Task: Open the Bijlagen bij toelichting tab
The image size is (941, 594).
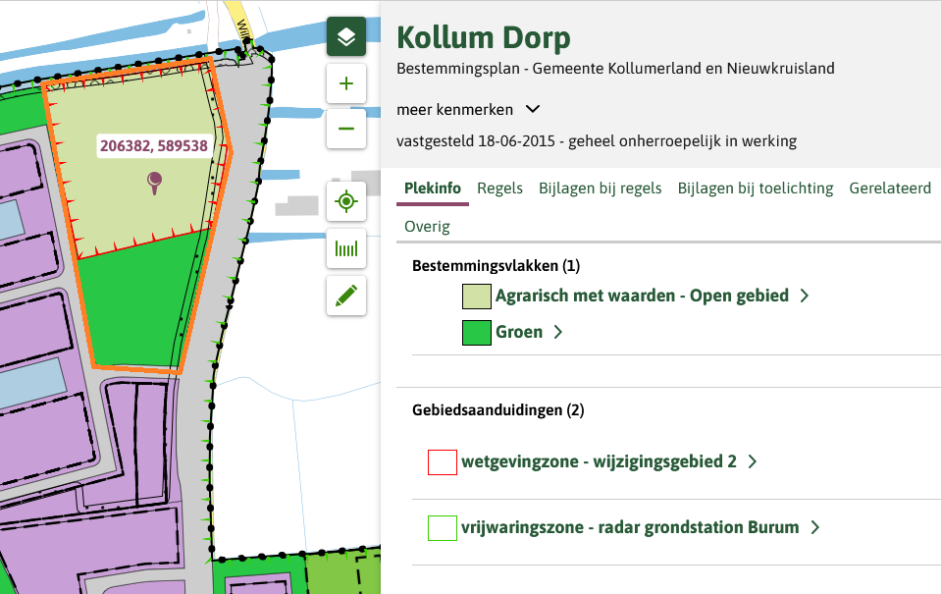Action: 756,188
